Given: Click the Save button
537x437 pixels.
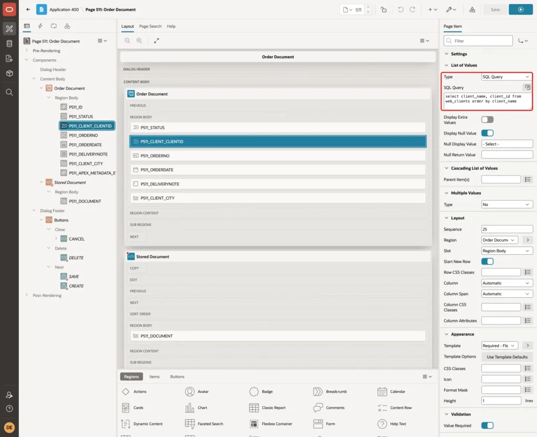Looking at the screenshot, I should pos(495,9).
